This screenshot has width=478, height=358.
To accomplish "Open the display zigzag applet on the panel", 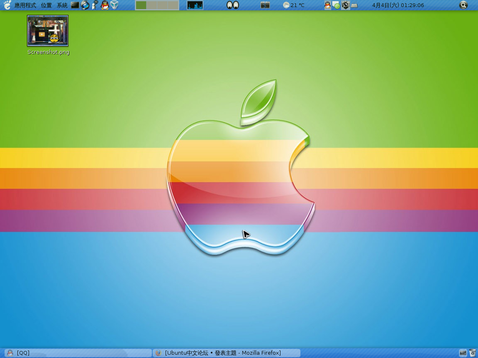I will (265, 5).
